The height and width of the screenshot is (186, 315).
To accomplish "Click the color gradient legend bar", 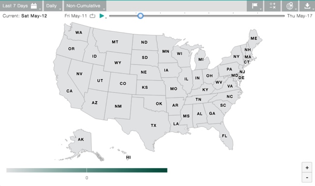I will pyautogui.click(x=87, y=171).
